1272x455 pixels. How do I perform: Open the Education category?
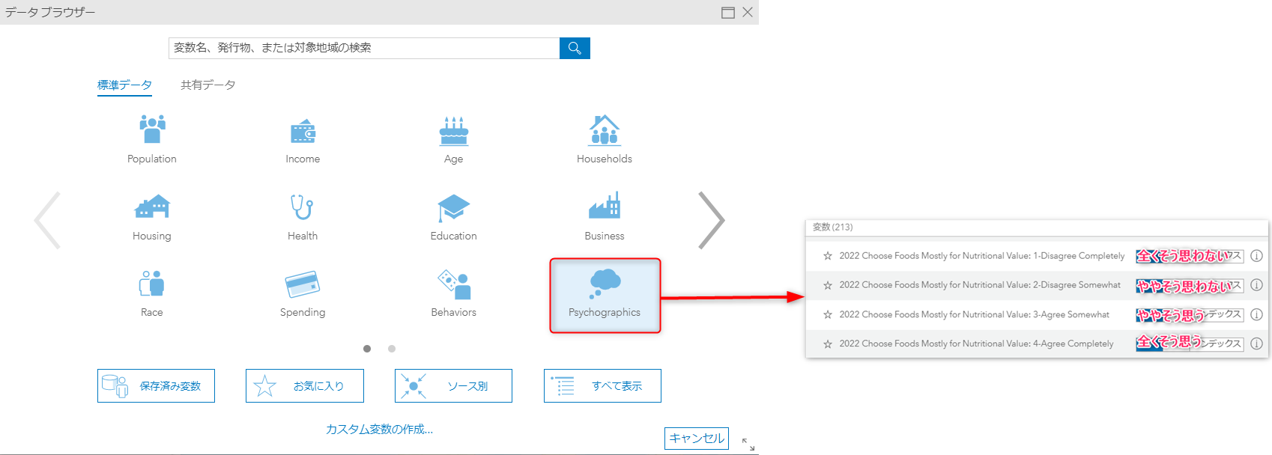453,217
